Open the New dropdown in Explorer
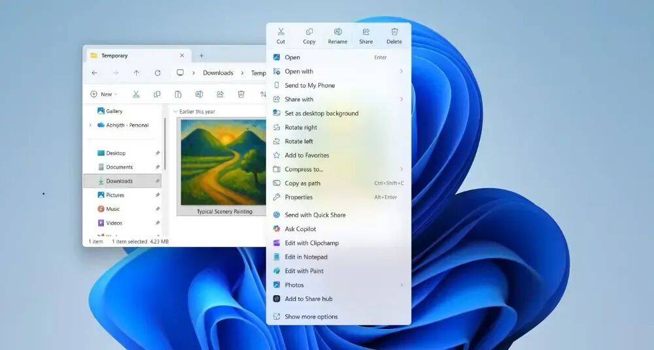Viewport: 654px width, 350px height. 104,94
